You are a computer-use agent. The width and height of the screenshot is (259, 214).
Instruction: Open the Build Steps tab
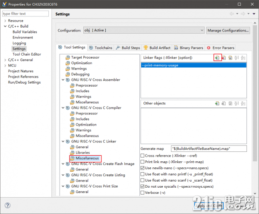(128, 48)
